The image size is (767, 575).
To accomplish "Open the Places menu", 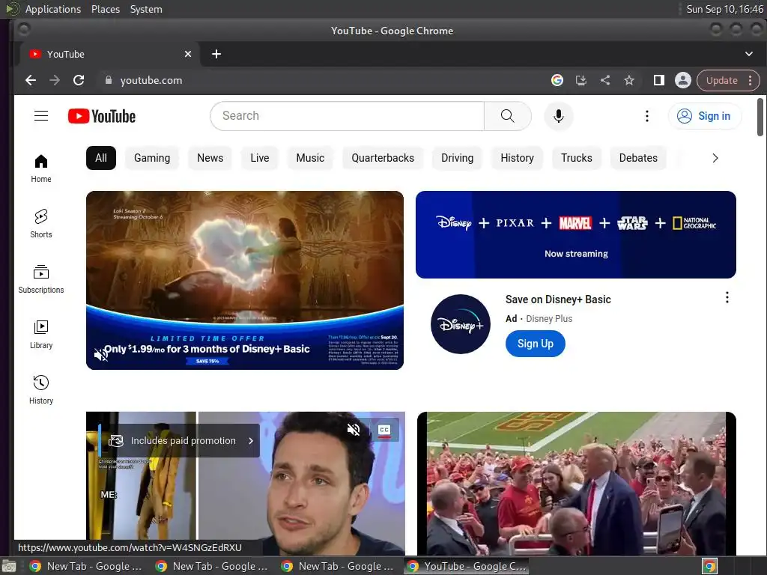I will (x=105, y=9).
